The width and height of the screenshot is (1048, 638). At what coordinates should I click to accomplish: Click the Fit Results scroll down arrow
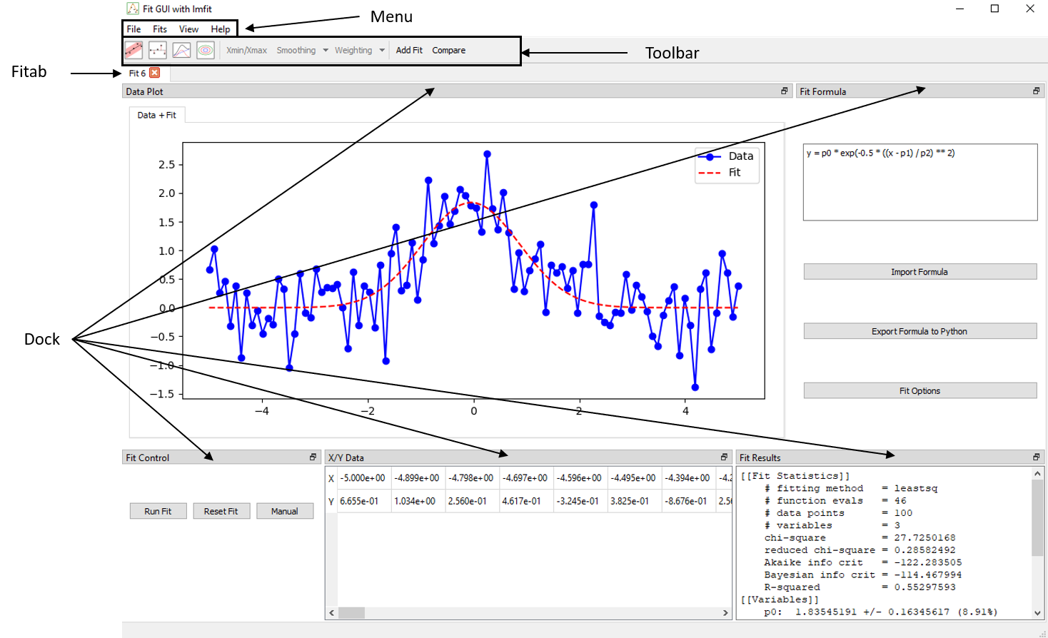coord(1037,612)
